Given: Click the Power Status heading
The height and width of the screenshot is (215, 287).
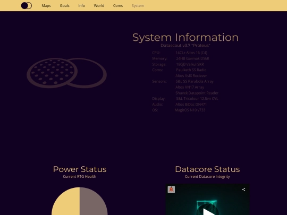Looking at the screenshot, I should click(x=80, y=169).
